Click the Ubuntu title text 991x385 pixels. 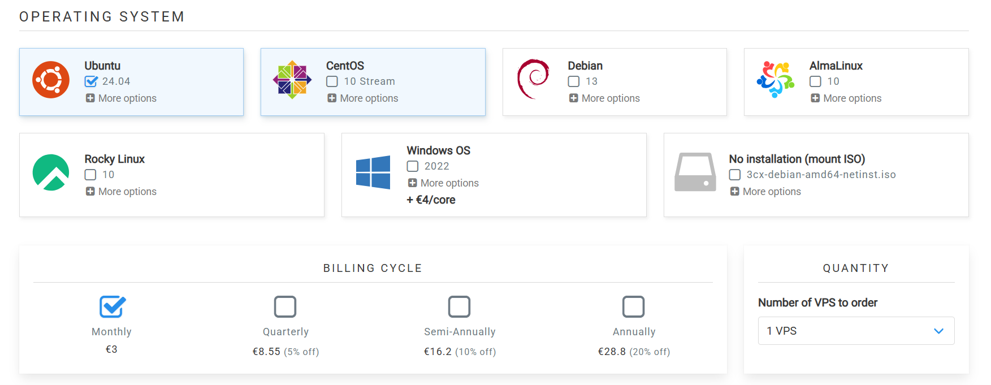pos(102,66)
